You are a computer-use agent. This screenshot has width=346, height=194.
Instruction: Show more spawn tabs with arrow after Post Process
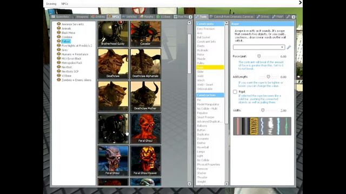(x=190, y=17)
